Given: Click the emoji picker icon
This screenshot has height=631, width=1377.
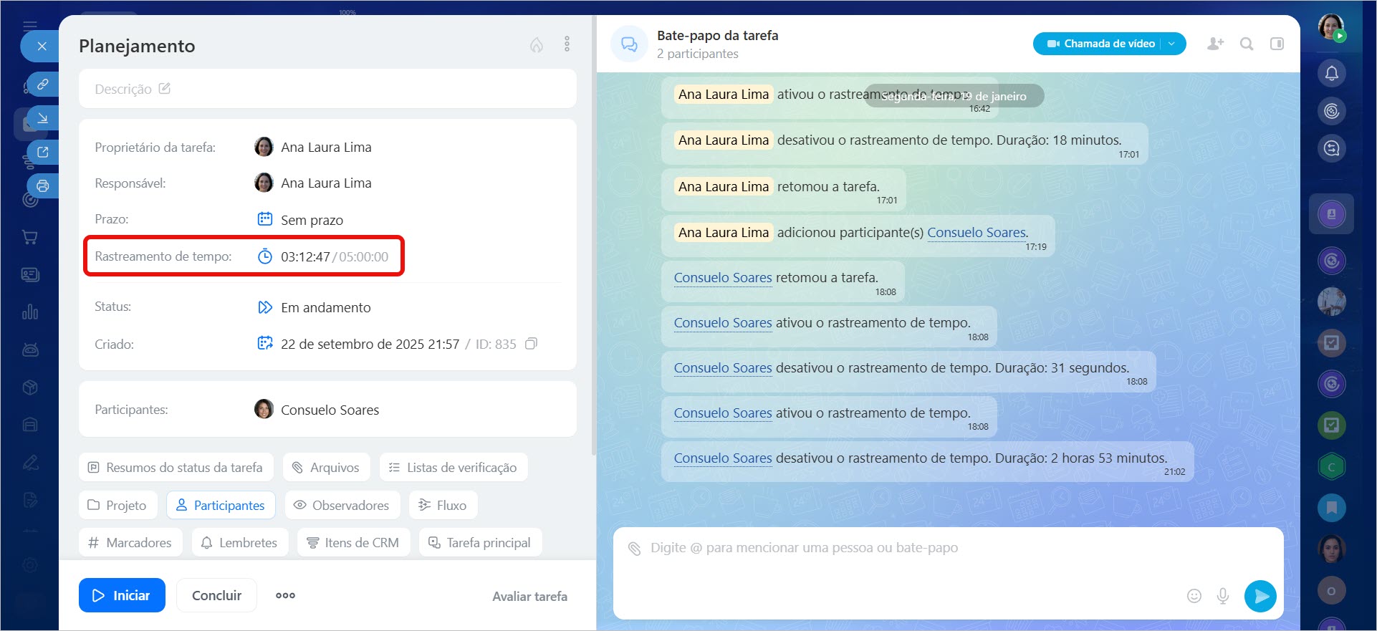Looking at the screenshot, I should [x=1194, y=596].
